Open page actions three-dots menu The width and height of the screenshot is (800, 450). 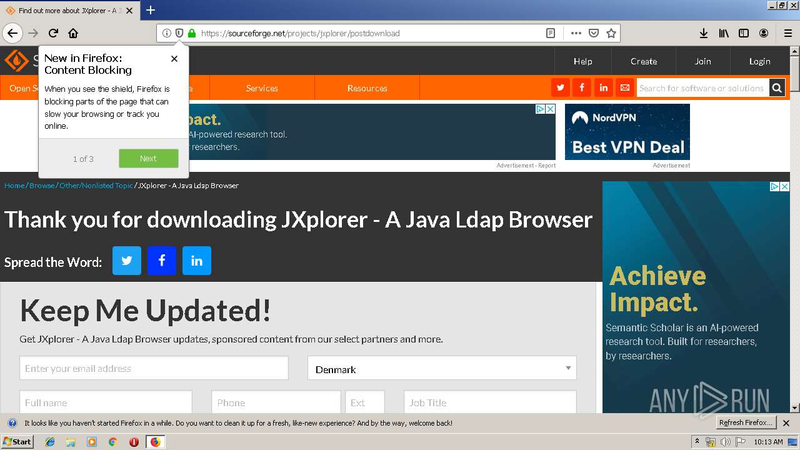576,33
